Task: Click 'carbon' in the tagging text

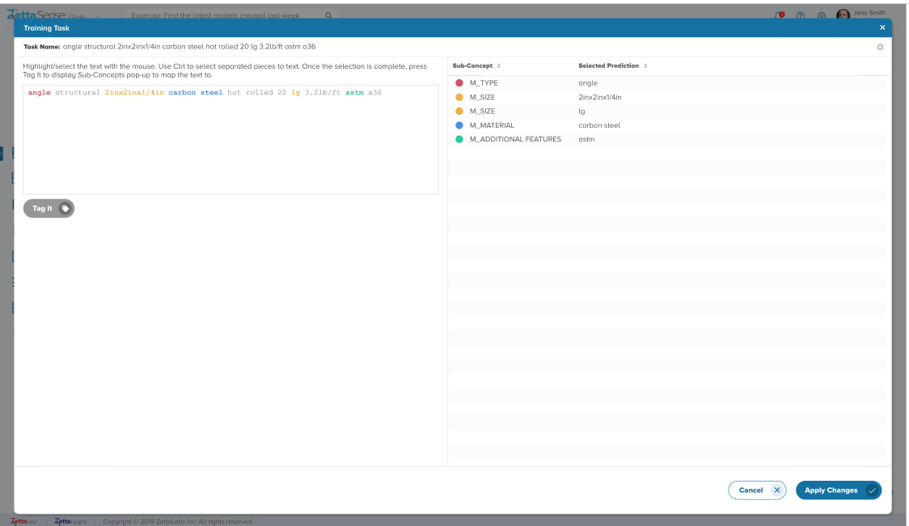Action: (x=182, y=93)
